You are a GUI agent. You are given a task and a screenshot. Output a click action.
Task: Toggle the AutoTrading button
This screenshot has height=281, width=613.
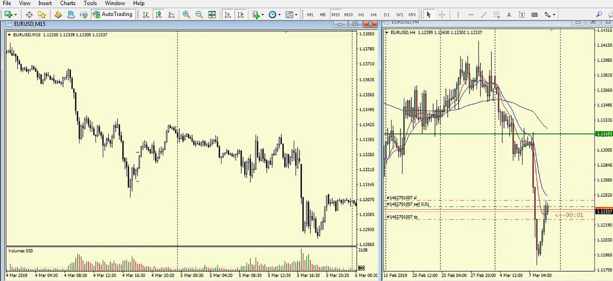tap(113, 14)
